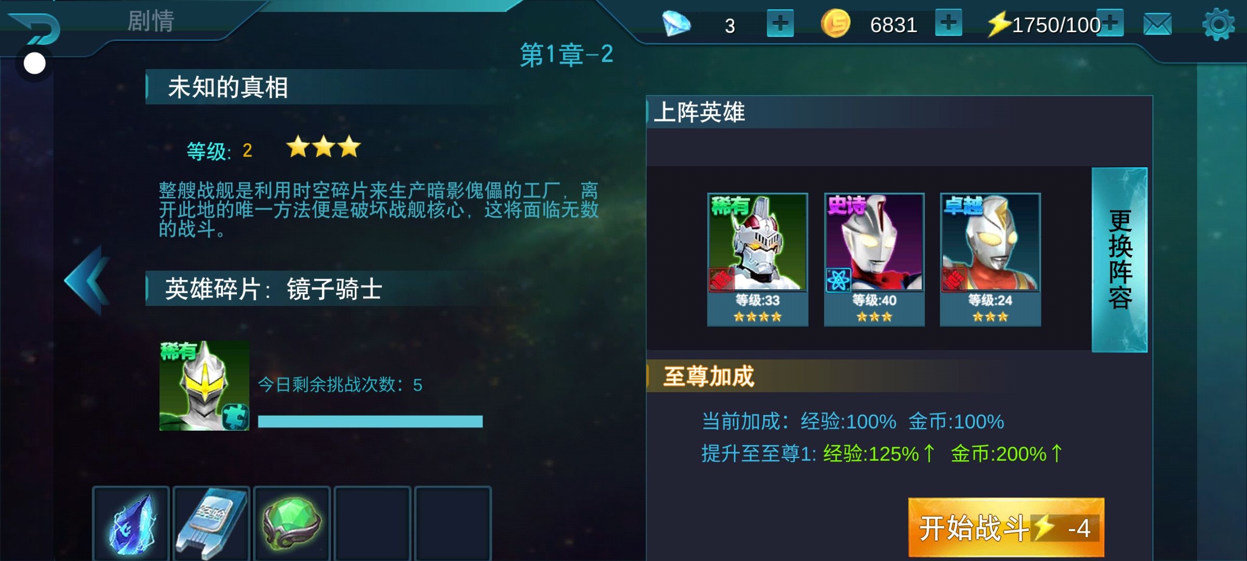Go to previous stage with left chevron

(x=87, y=280)
